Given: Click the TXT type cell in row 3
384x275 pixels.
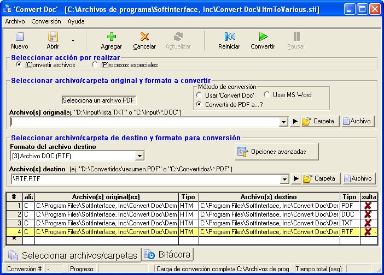Looking at the screenshot, I should (350, 223).
